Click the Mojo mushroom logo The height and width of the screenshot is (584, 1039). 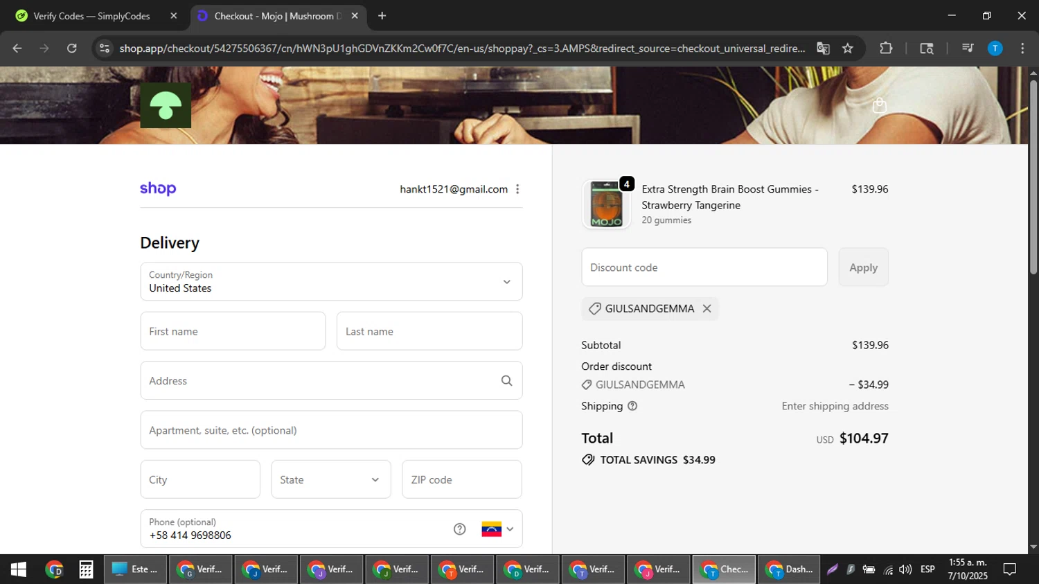166,105
